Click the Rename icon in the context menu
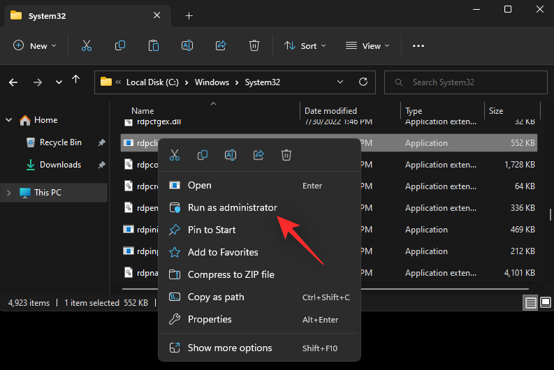This screenshot has width=554, height=370. click(x=231, y=155)
